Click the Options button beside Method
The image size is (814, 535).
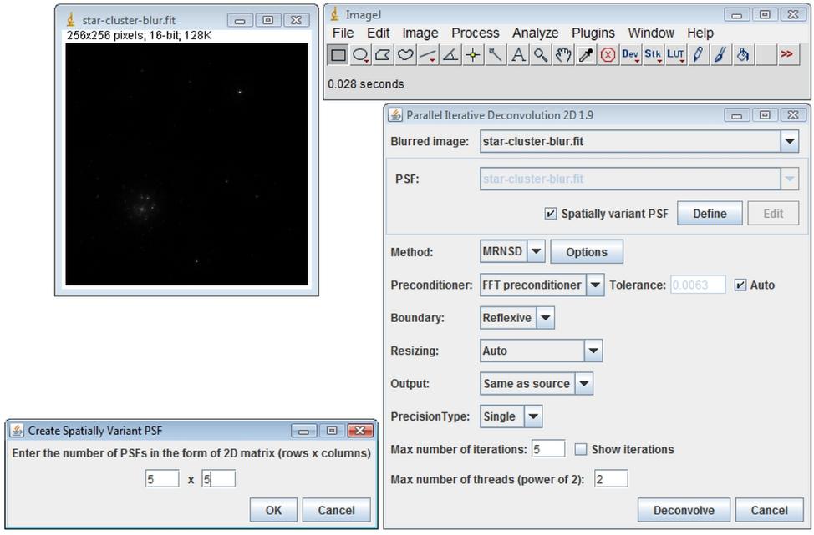(x=587, y=252)
